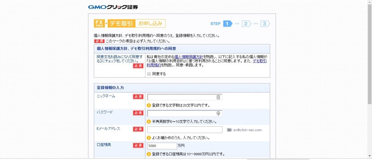Click the autofill icon inside the nickname field

pos(218,97)
